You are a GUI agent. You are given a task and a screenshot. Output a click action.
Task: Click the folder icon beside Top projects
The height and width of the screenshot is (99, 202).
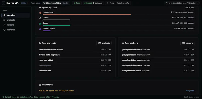click(40, 43)
